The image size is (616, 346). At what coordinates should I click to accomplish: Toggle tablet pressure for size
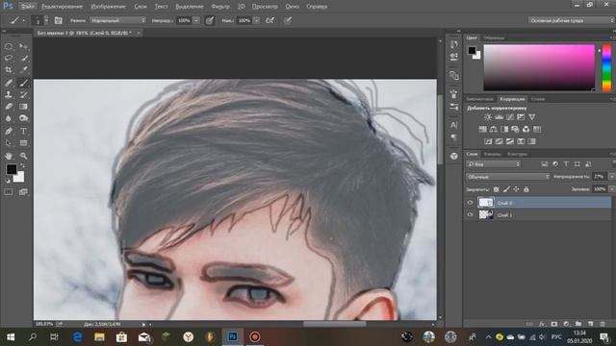tap(288, 20)
